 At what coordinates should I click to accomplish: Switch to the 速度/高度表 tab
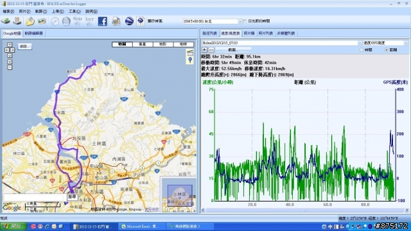(x=231, y=33)
